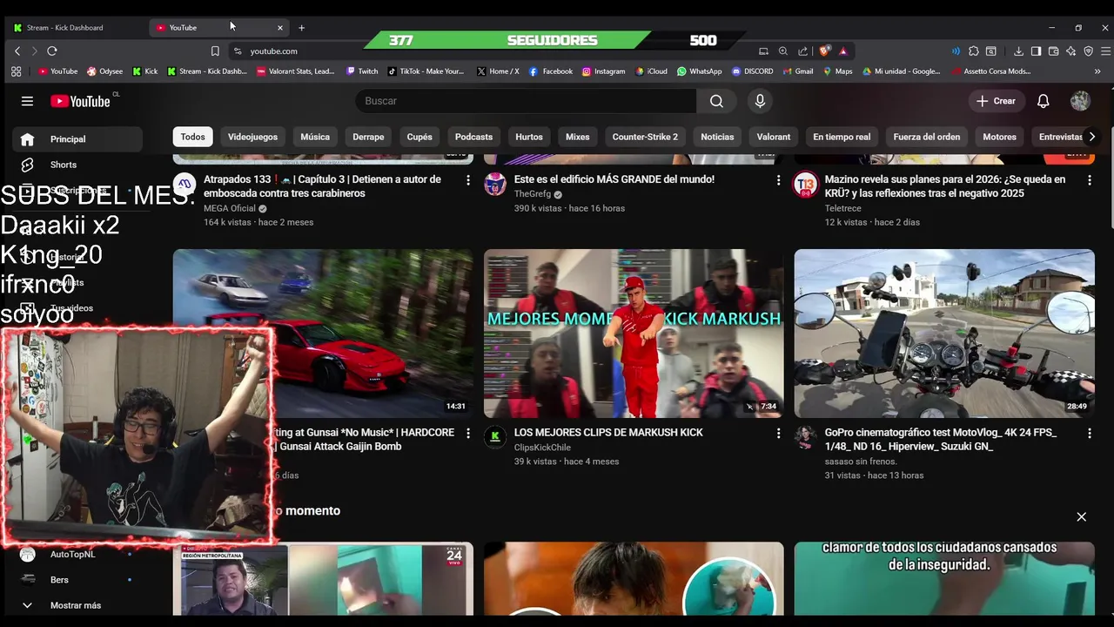Expand the sidebar with Mostrar más

tap(74, 605)
